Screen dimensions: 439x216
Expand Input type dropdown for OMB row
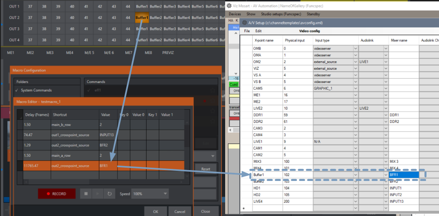point(355,48)
